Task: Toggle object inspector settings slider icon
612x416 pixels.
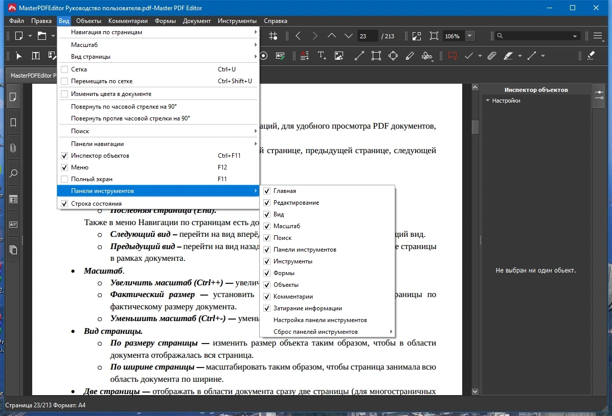Action: pos(599,95)
